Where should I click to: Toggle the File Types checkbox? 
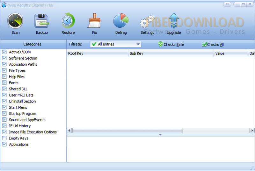pyautogui.click(x=4, y=70)
